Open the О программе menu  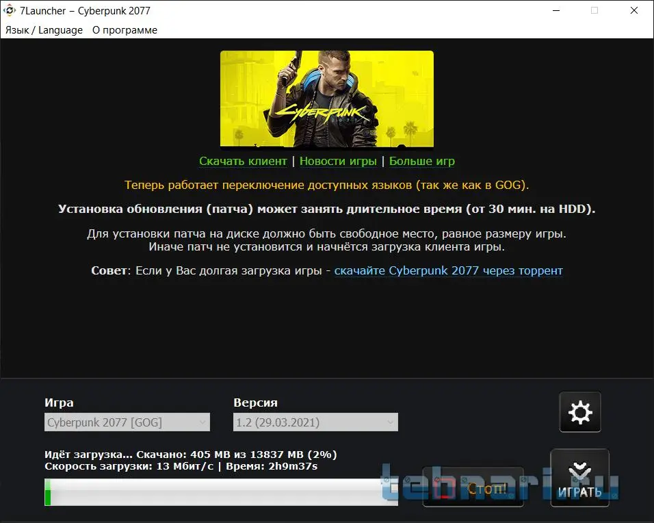click(x=125, y=30)
